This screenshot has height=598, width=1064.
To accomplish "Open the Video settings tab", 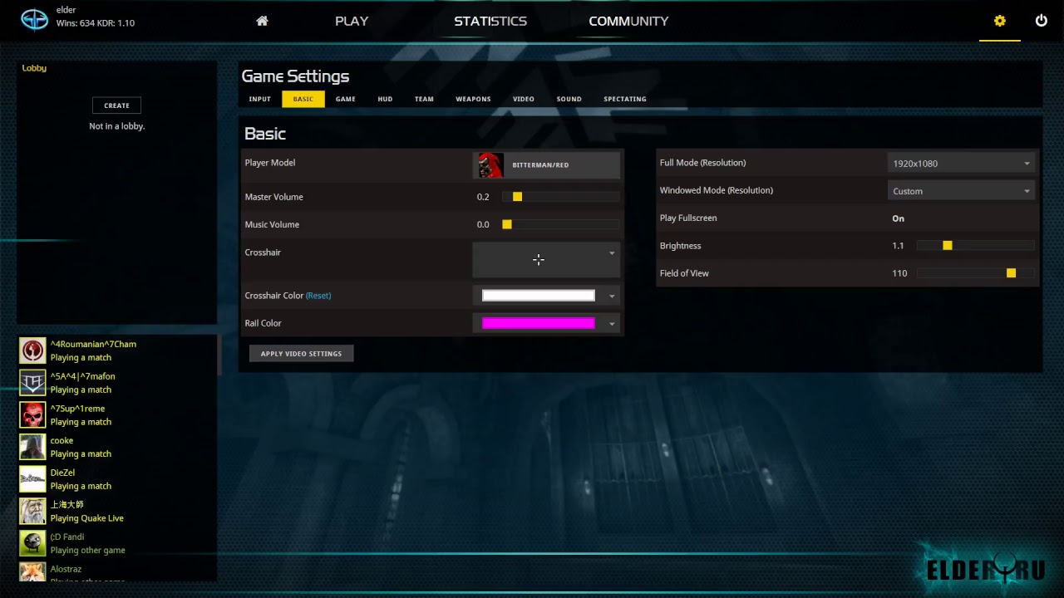I will coord(524,99).
